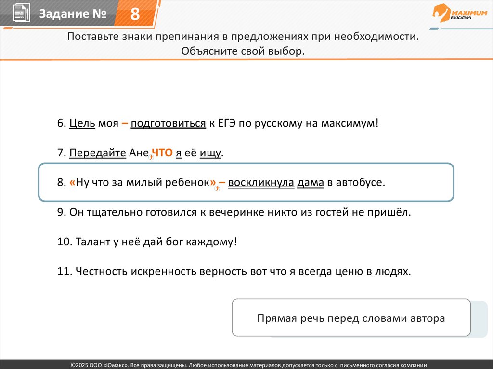Click the instruction «Поставьте знаки препинания» heading
The height and width of the screenshot is (369, 493).
coord(243,37)
